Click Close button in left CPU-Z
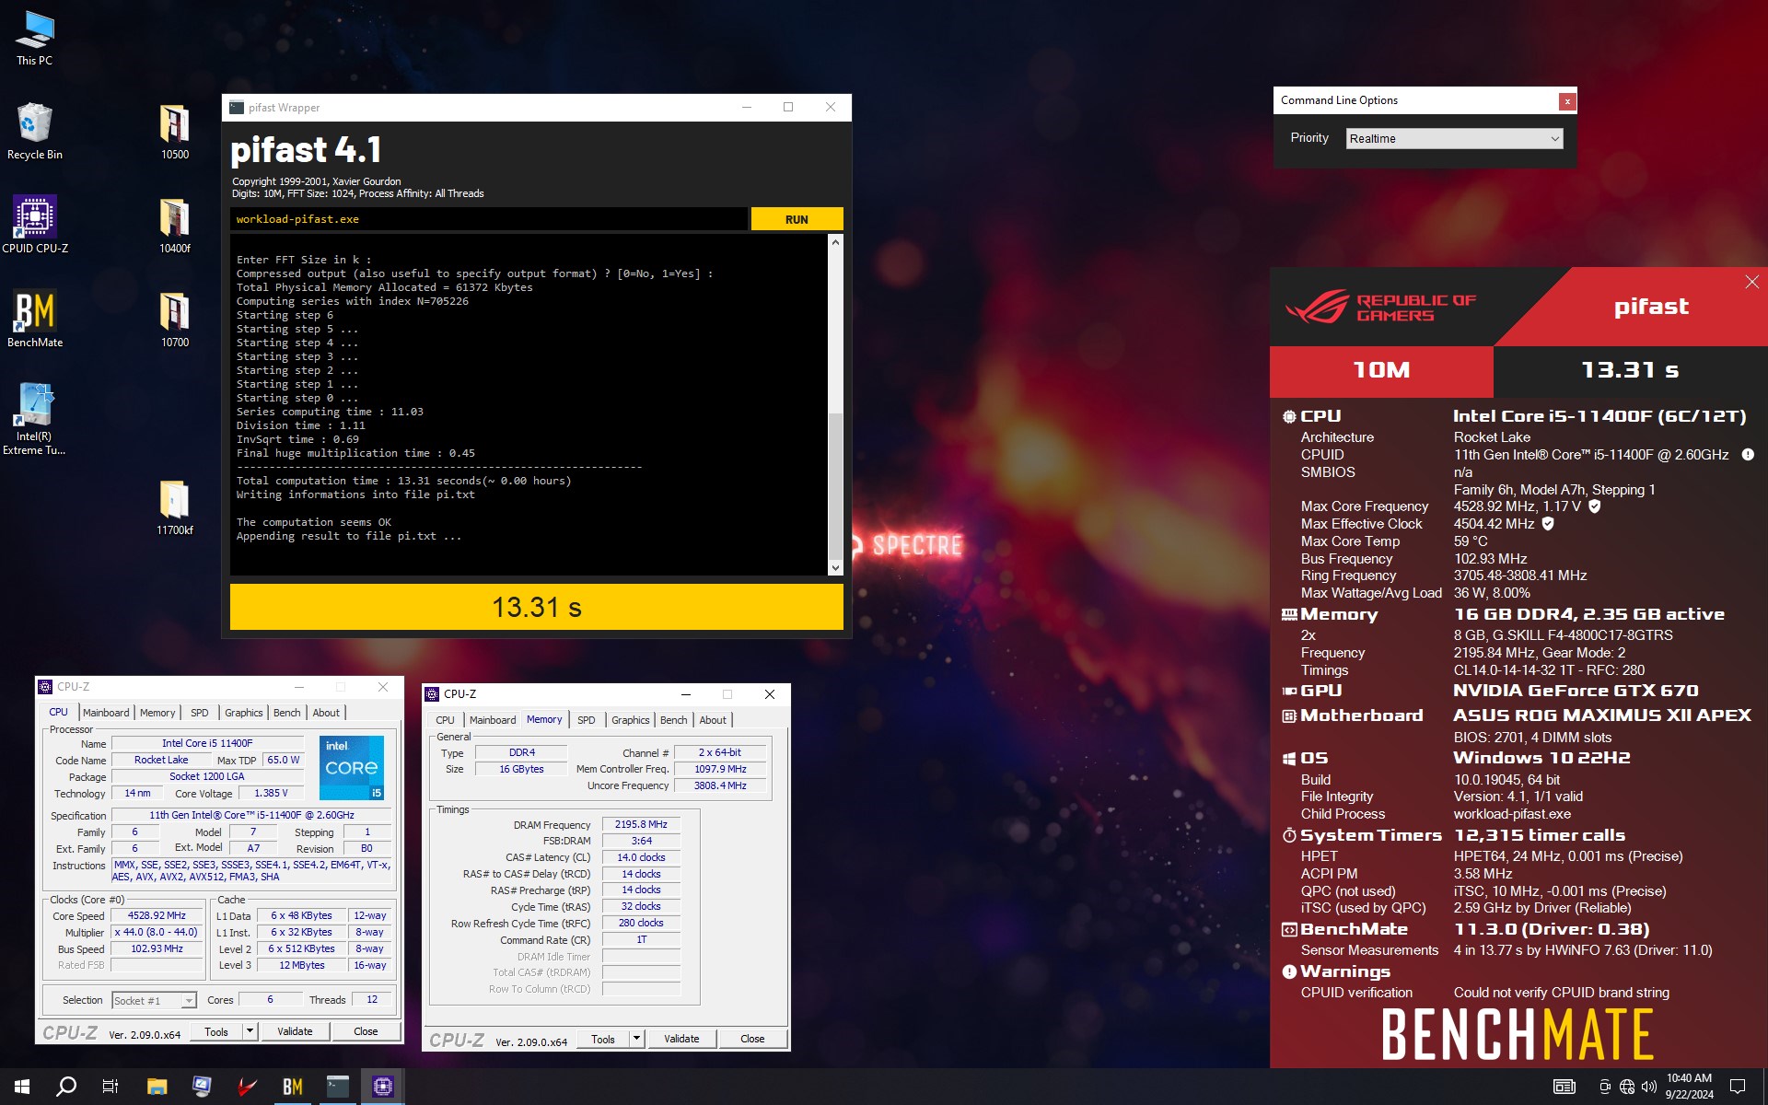The height and width of the screenshot is (1105, 1768). tap(366, 1031)
